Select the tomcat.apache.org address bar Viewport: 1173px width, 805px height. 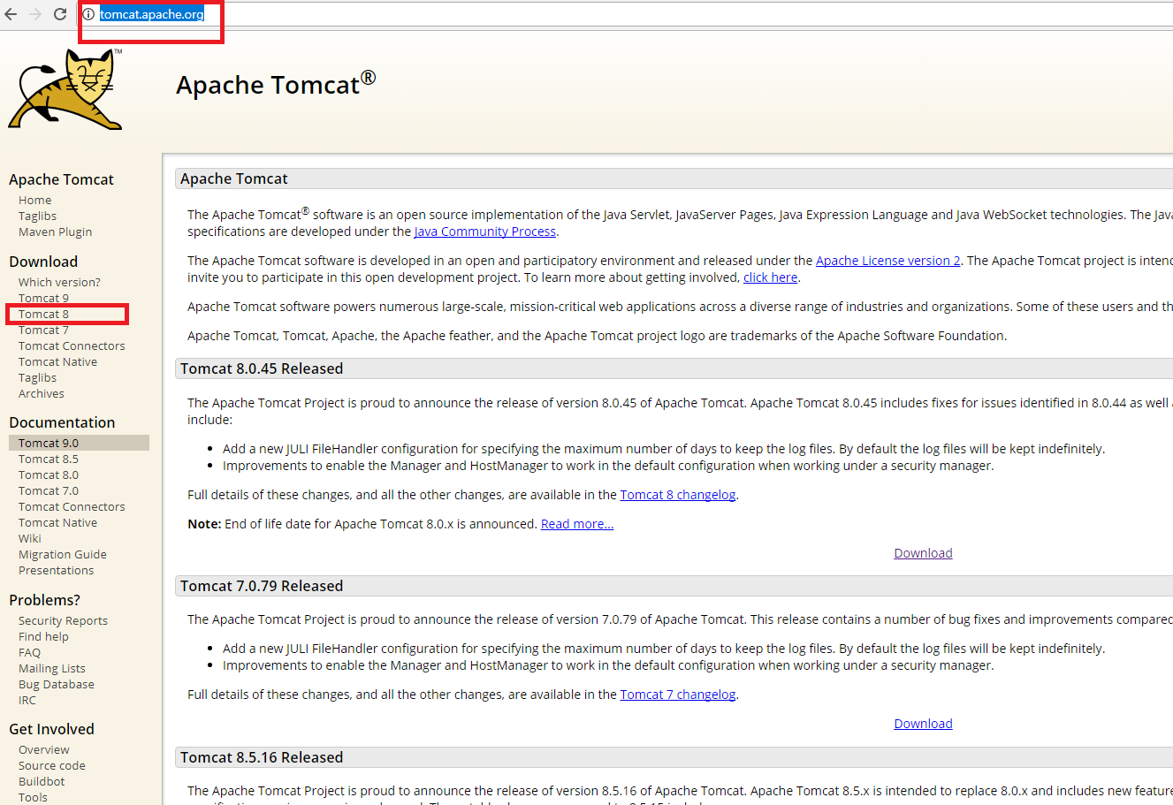click(x=151, y=14)
